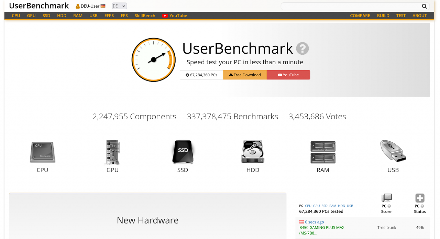Open the SSD drive icon
This screenshot has width=440, height=239.
pos(183,152)
